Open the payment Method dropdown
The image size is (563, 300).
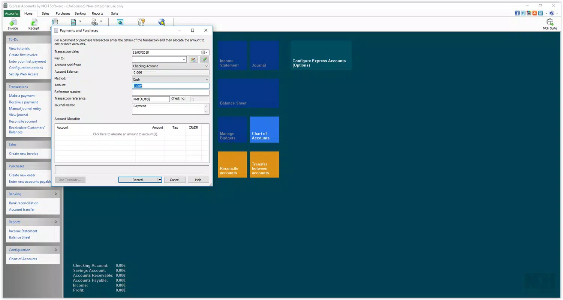coord(207,79)
